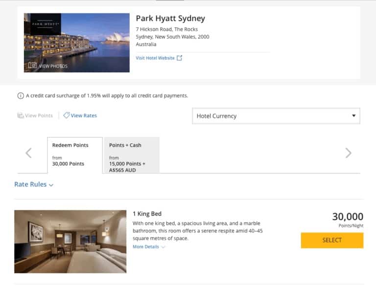376x290 pixels.
Task: Click the View Rates link
Action: pos(84,115)
